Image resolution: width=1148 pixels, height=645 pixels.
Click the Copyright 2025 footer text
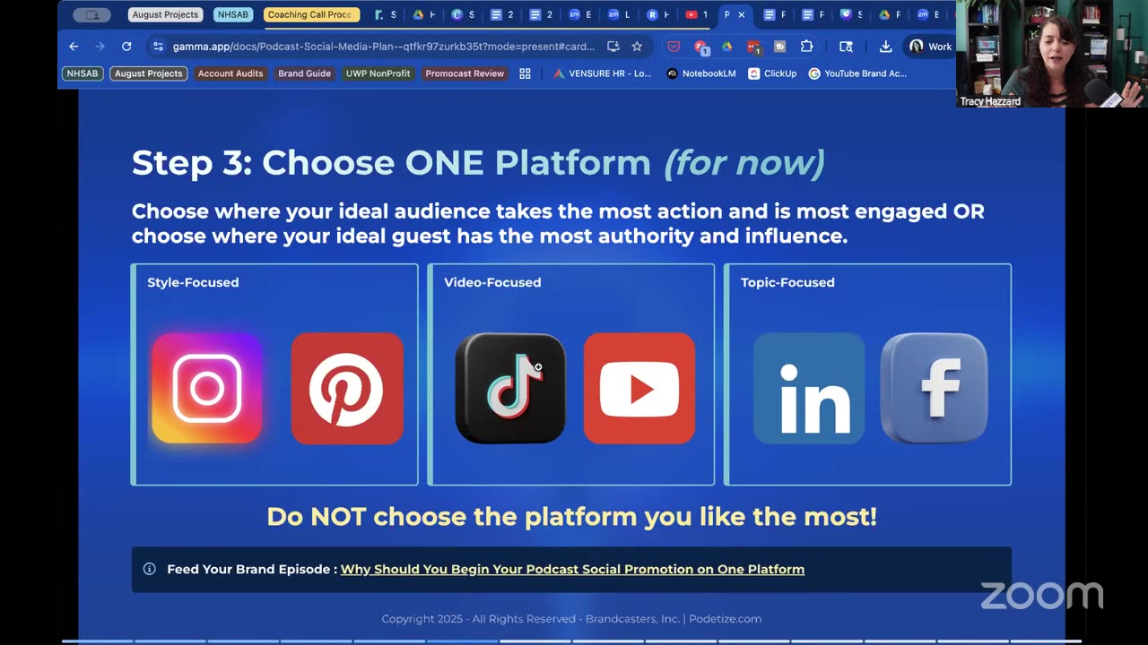tap(571, 619)
